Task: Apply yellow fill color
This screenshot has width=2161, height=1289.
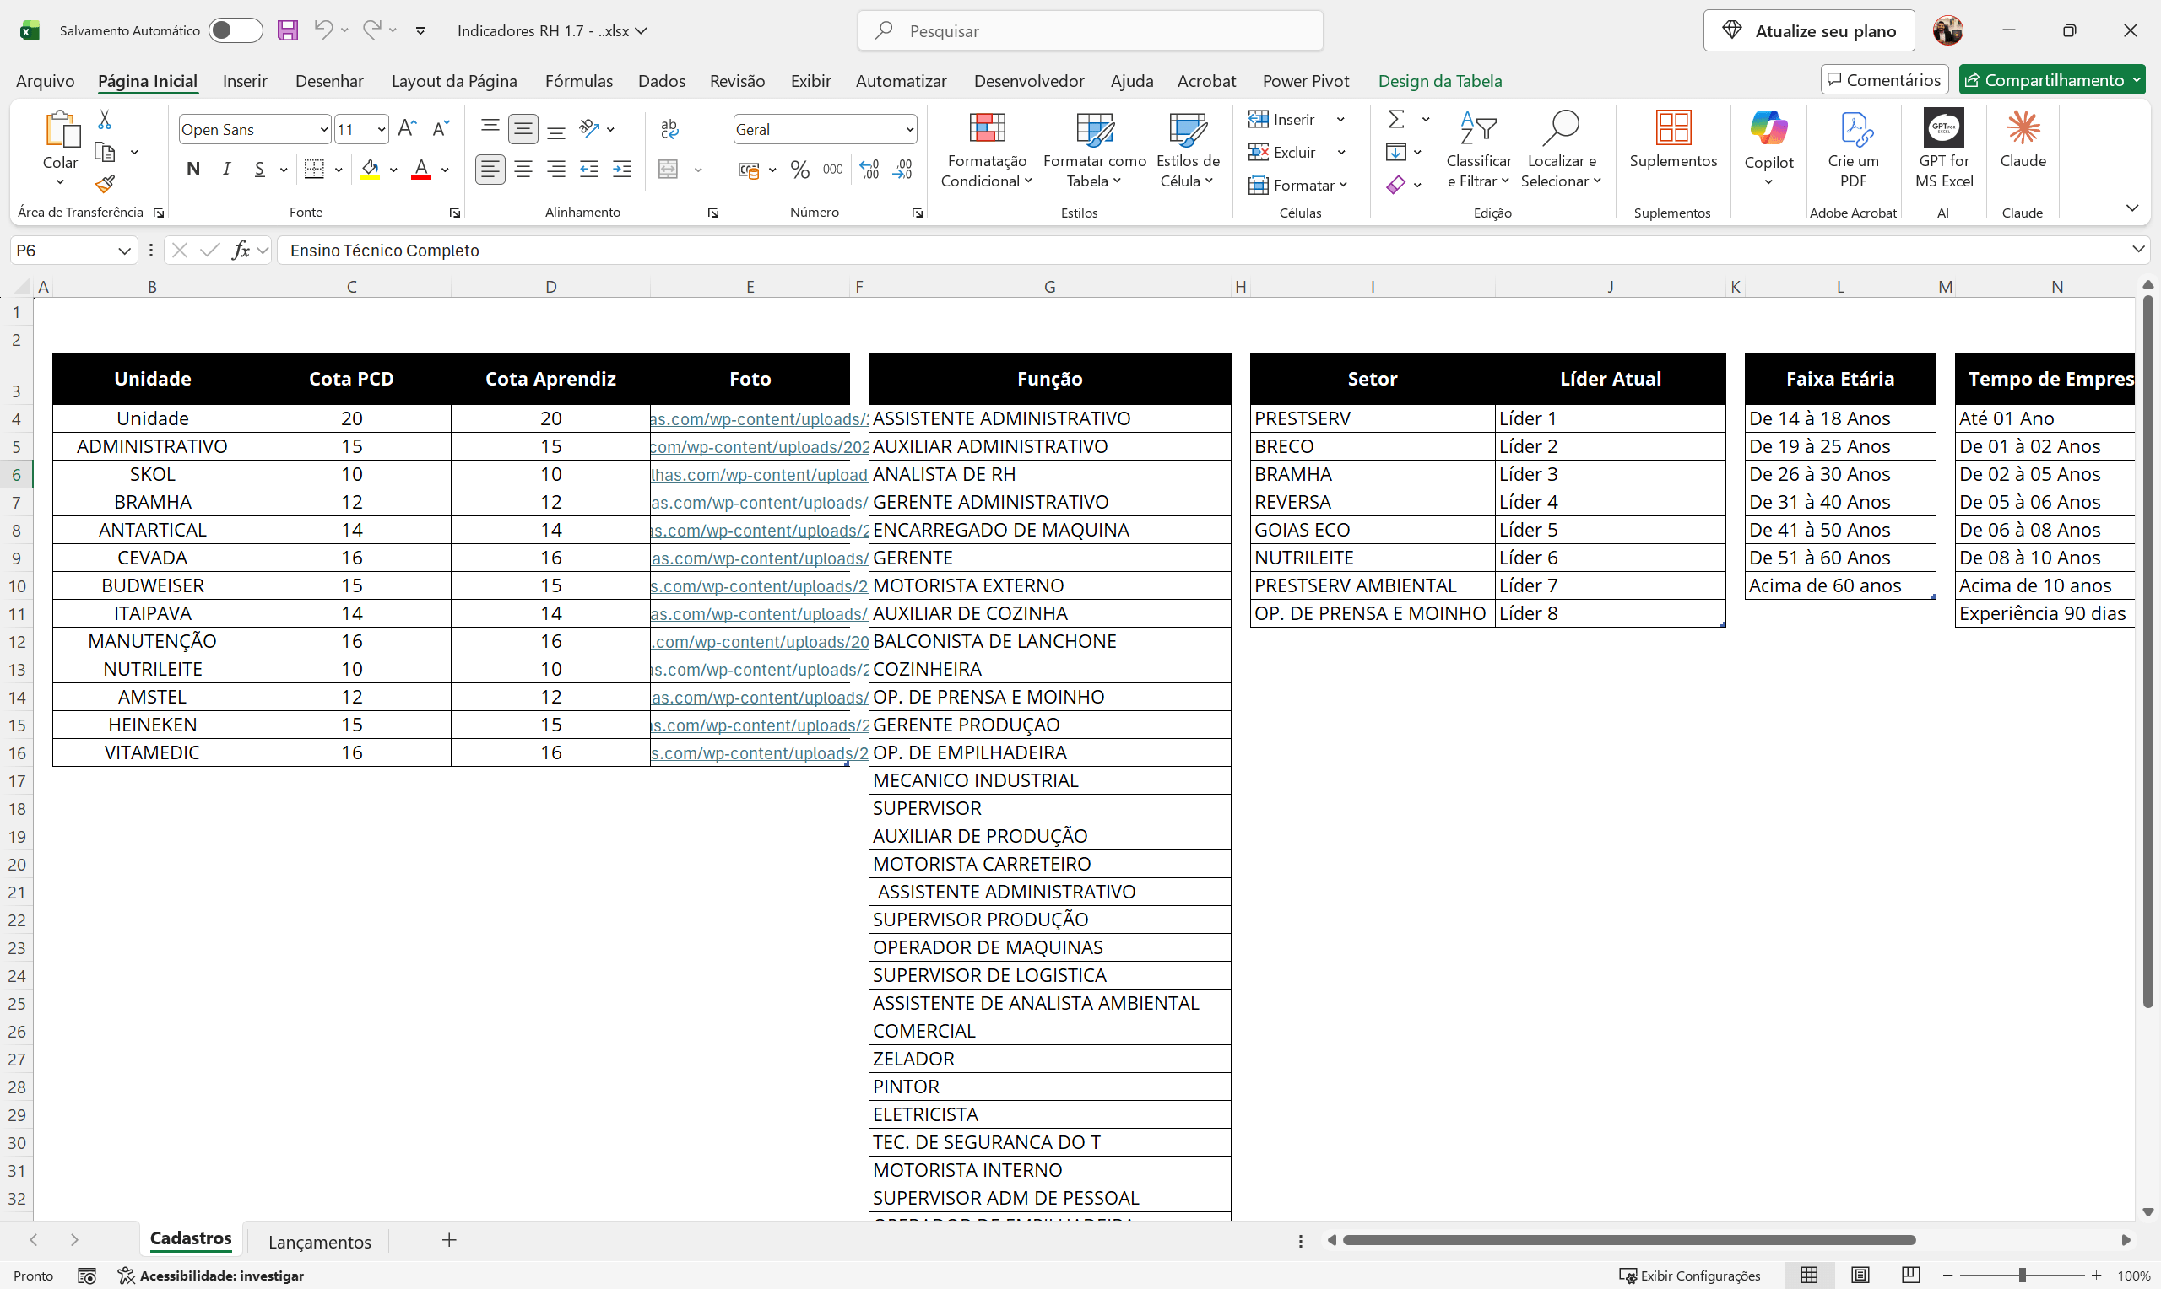Action: click(x=371, y=170)
